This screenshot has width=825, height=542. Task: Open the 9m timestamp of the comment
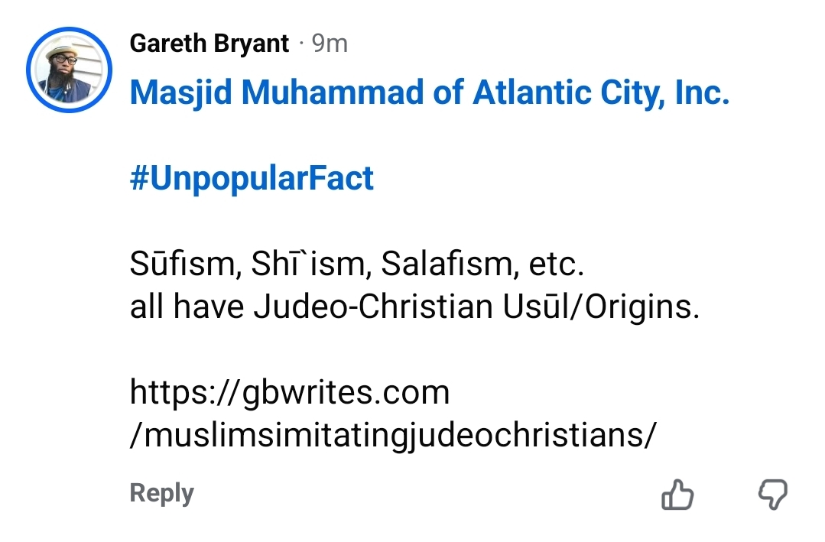click(x=330, y=44)
